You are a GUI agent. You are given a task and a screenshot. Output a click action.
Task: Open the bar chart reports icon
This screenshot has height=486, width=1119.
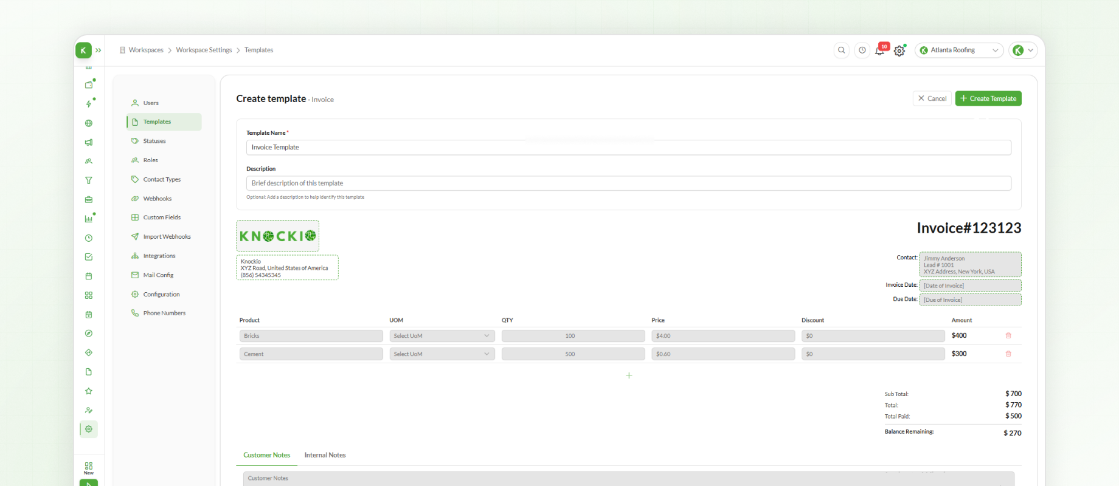(x=89, y=219)
